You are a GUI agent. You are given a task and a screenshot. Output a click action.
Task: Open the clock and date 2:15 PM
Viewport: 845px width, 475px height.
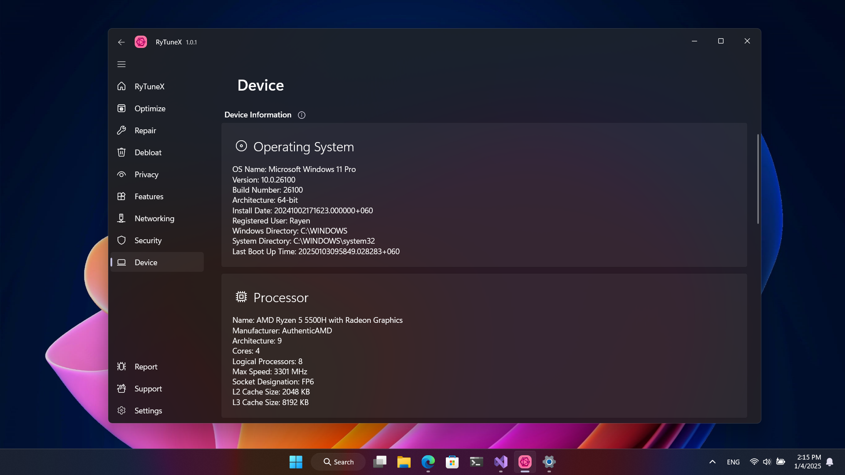(x=808, y=462)
